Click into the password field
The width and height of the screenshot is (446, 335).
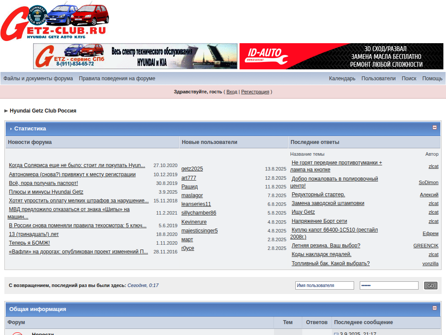tap(389, 285)
